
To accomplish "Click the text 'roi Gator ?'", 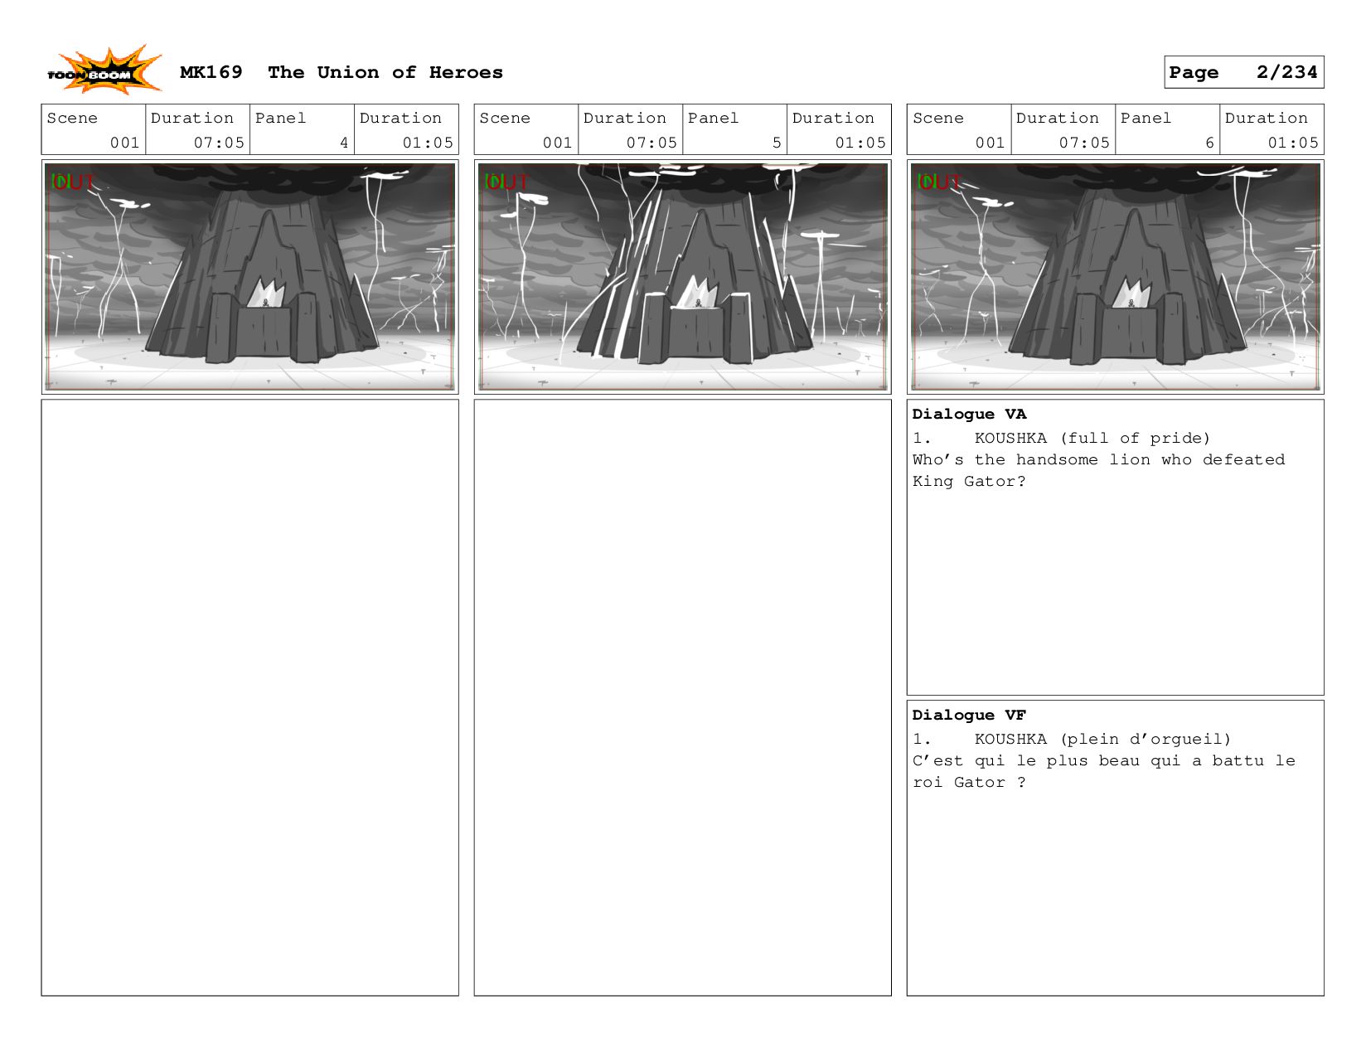I will (x=969, y=782).
